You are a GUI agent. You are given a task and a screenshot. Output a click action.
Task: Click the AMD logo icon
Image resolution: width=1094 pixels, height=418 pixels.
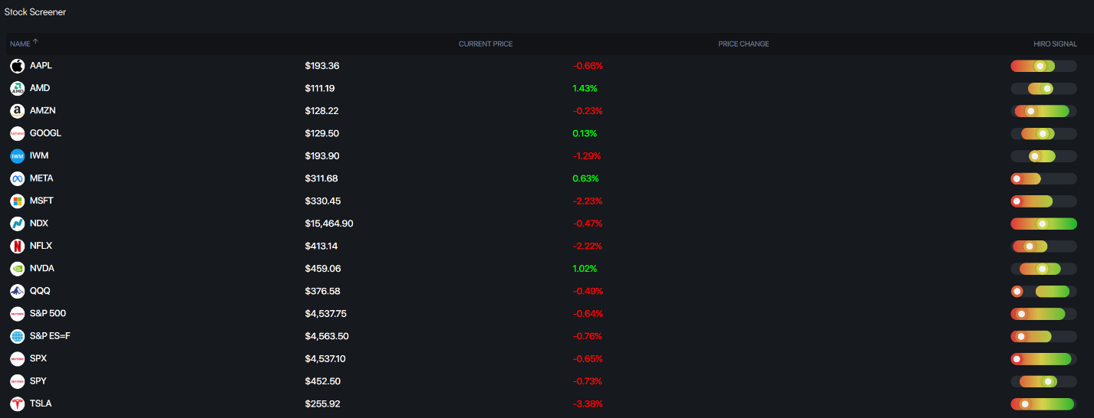pyautogui.click(x=17, y=89)
